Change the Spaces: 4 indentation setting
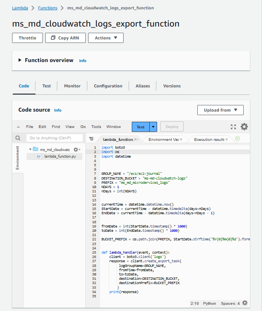 tap(230, 304)
